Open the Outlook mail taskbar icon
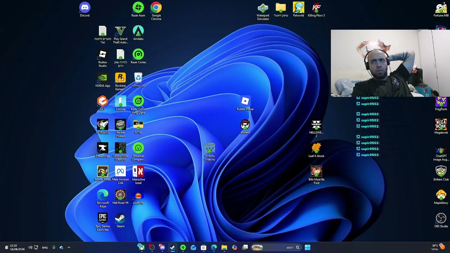Screen dimensions: 450x253 (193, 247)
